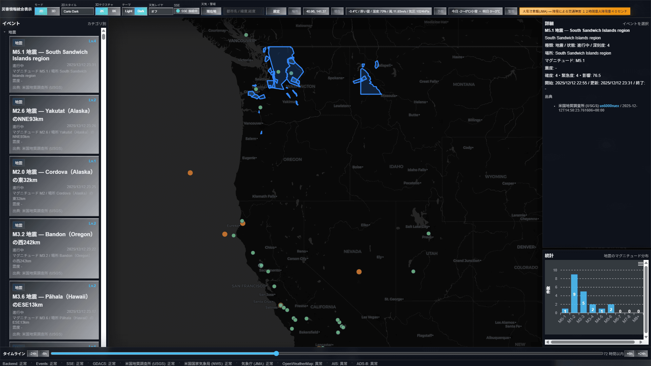Viewport: 651px width, 366px height.
Task: Select the green earthquake dot near Vancouver
Action: (246, 35)
